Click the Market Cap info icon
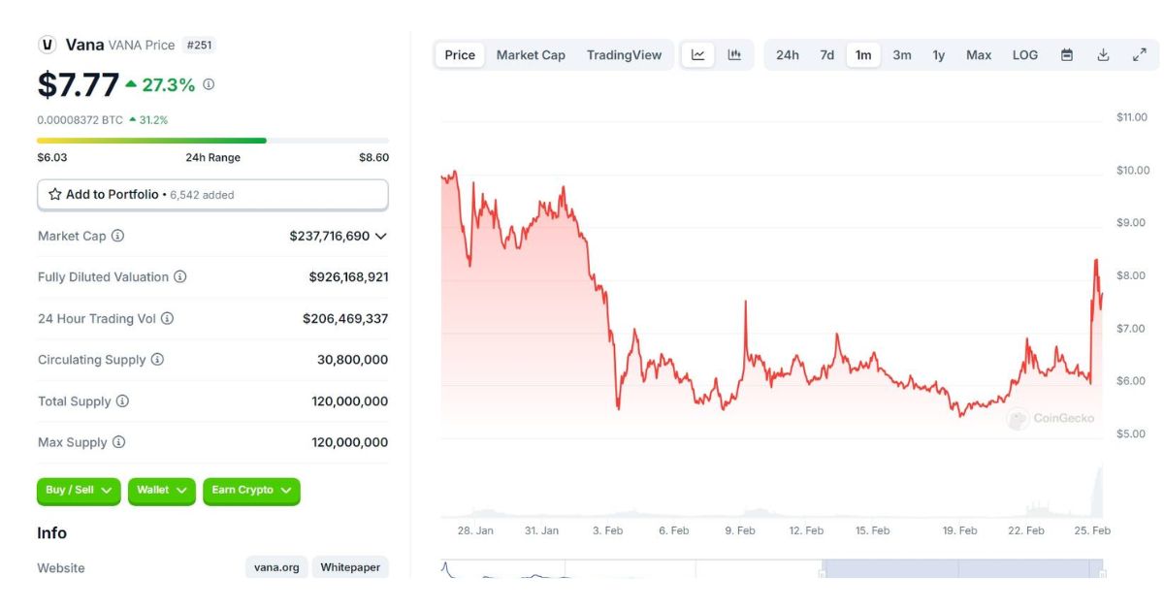This screenshot has height=609, width=1164. (117, 236)
